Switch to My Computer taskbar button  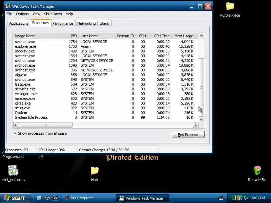pyautogui.click(x=89, y=198)
